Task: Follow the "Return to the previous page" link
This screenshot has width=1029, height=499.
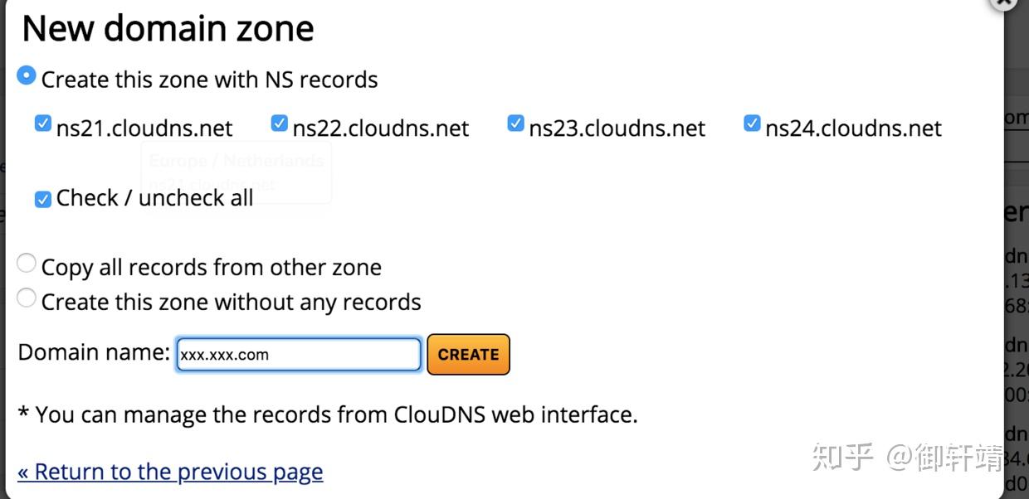Action: coord(170,471)
